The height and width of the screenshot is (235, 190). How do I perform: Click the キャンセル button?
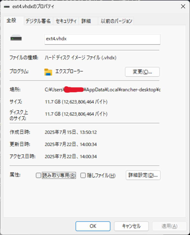coord(131,226)
